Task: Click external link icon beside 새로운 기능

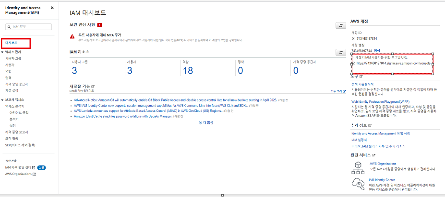Action: click(93, 86)
